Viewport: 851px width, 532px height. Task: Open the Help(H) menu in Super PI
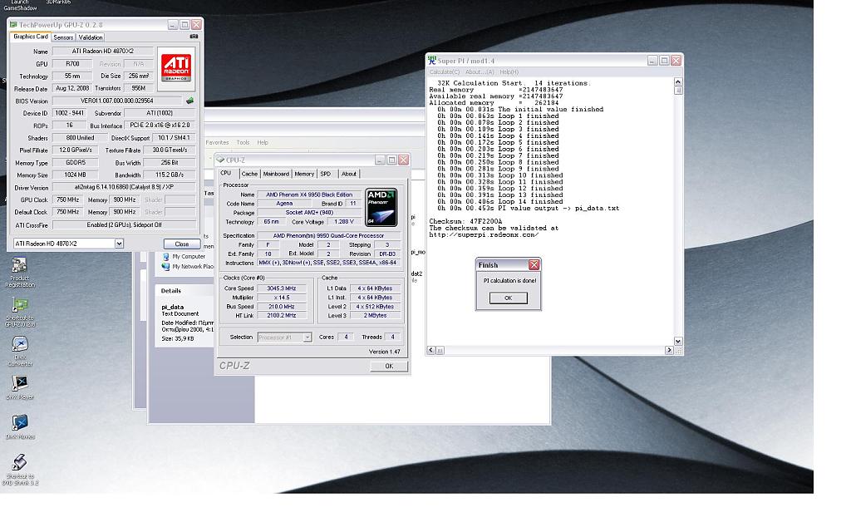point(509,71)
